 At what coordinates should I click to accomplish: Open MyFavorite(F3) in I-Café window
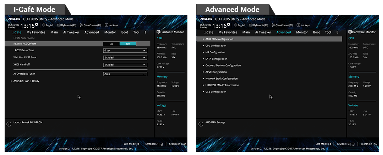pos(67,25)
